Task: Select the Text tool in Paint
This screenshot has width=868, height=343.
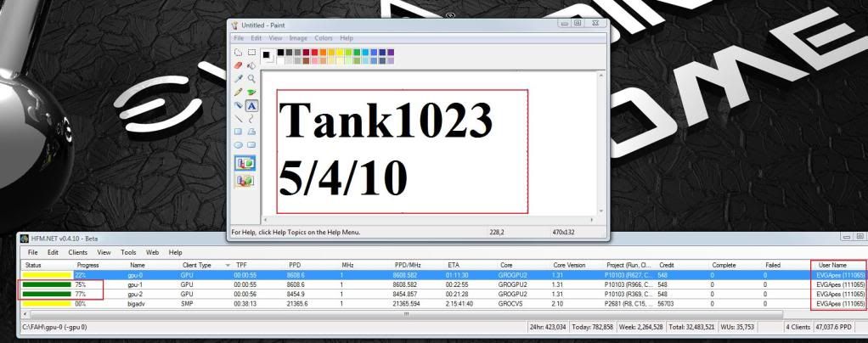Action: [x=251, y=105]
